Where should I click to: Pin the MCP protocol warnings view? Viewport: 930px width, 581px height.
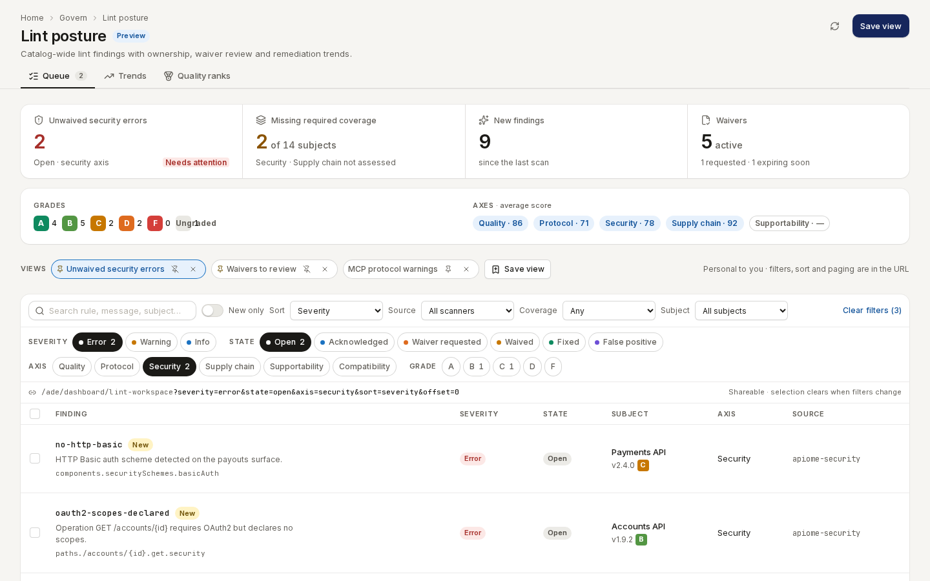448,269
